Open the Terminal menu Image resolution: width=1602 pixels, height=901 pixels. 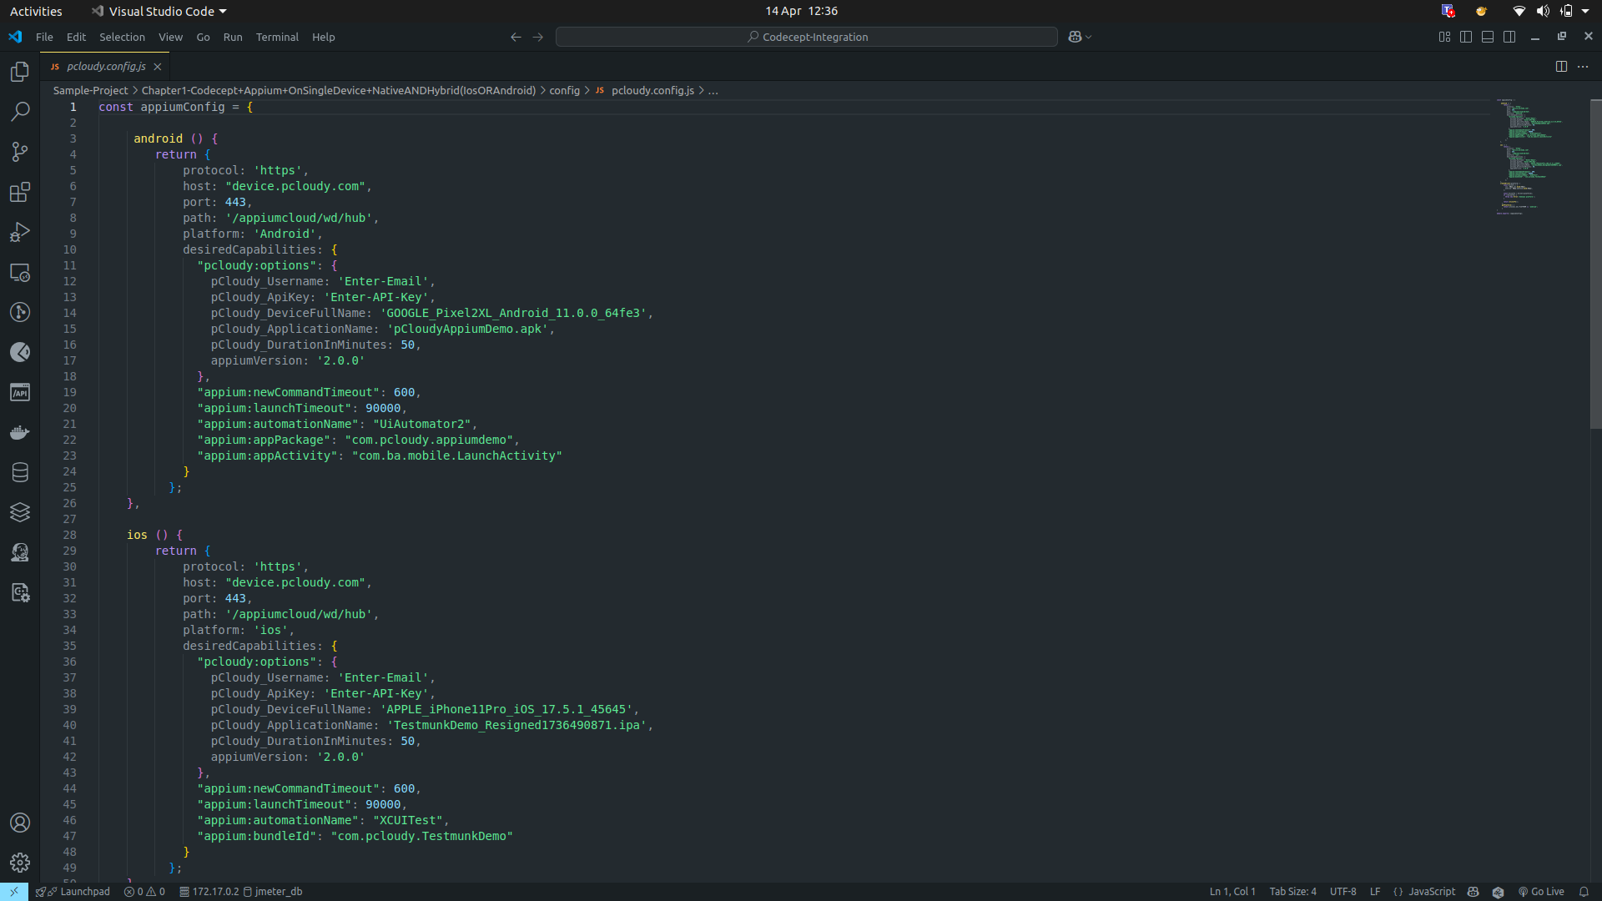(277, 37)
